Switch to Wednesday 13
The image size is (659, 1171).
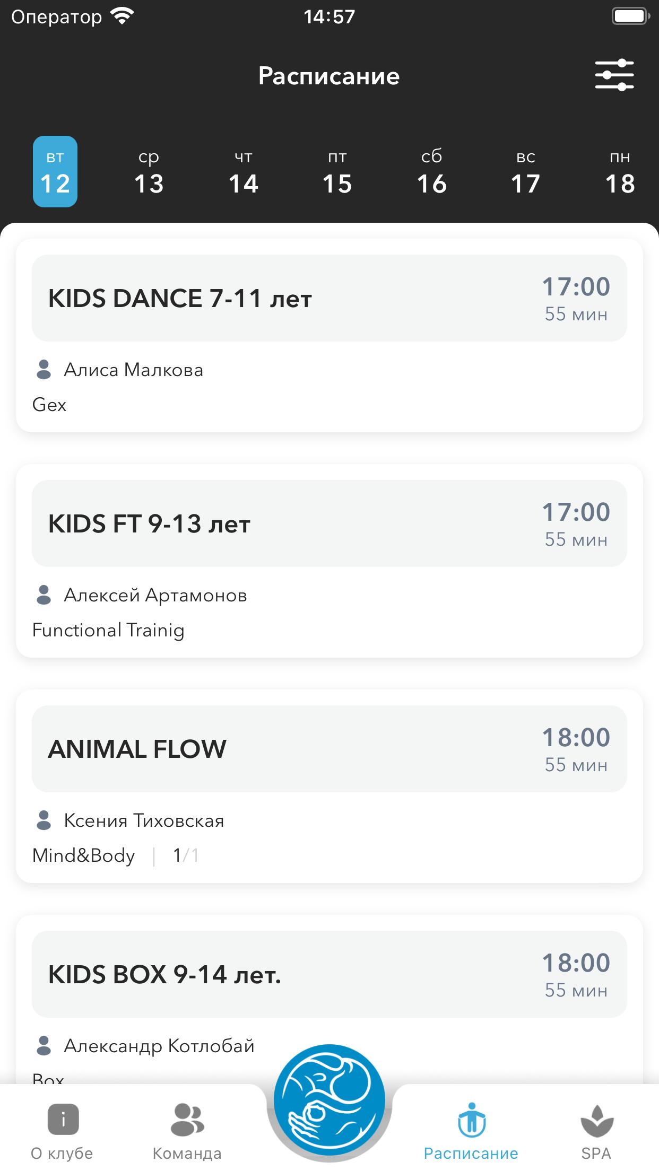click(x=149, y=172)
